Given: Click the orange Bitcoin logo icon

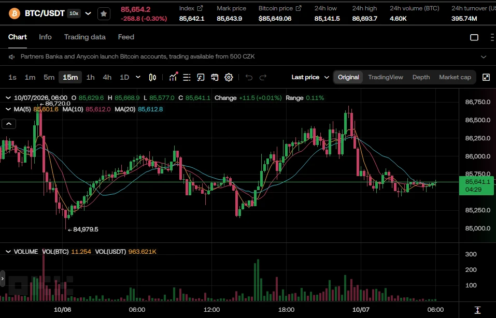Looking at the screenshot, I should pyautogui.click(x=14, y=13).
